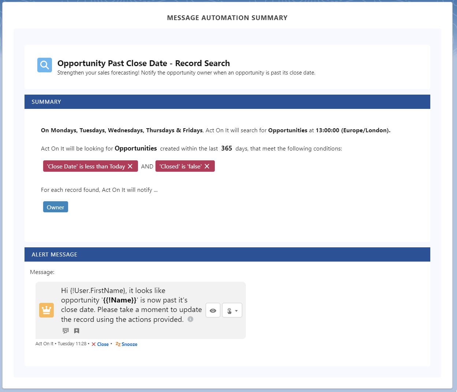Click the {{!Name}} merge field in message
Viewport: 457px width, 392px height.
(120, 300)
